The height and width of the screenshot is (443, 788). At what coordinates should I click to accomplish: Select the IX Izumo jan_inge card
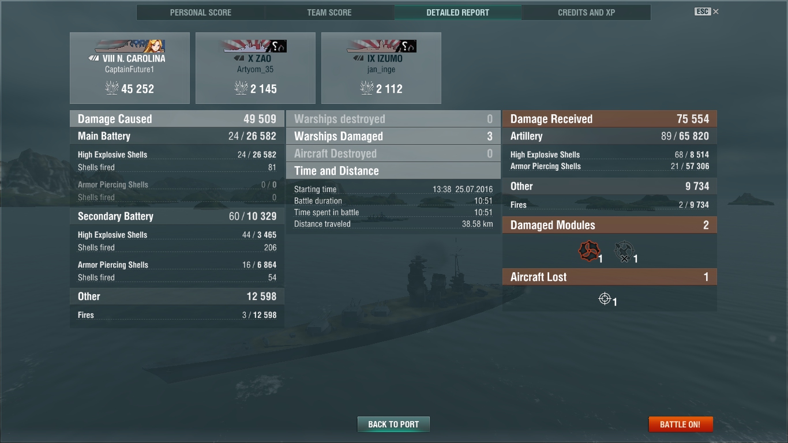pos(381,68)
